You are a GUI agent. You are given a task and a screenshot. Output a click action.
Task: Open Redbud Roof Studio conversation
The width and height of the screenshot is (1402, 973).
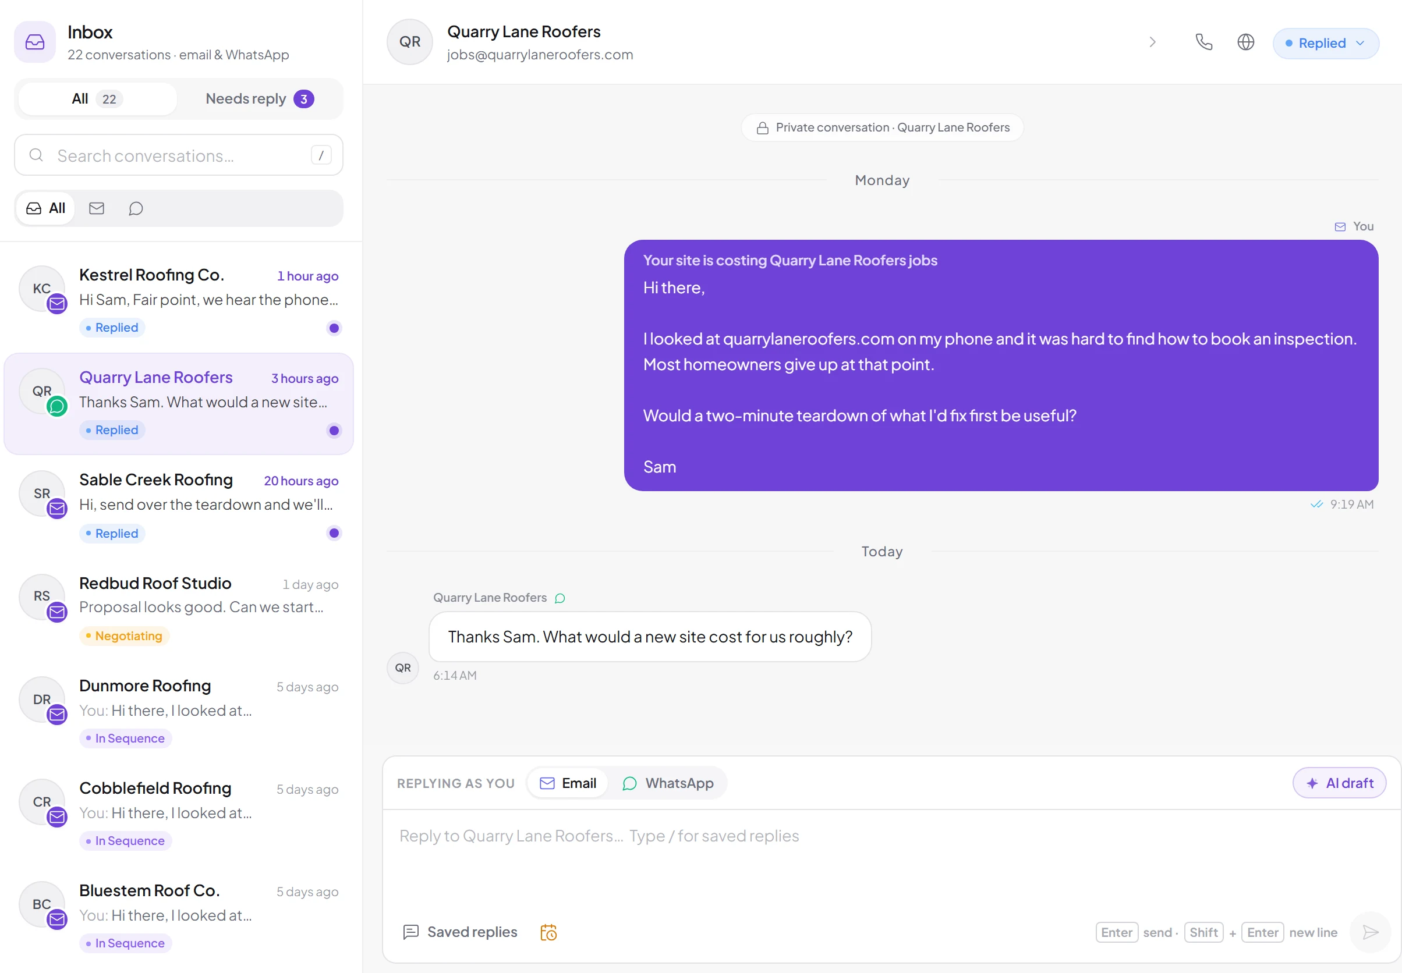pos(179,609)
